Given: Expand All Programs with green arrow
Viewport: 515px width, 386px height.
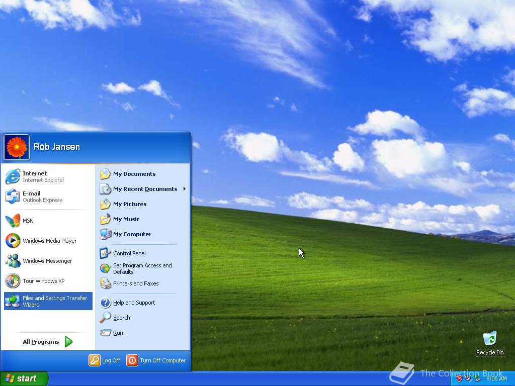Looking at the screenshot, I should pyautogui.click(x=68, y=342).
